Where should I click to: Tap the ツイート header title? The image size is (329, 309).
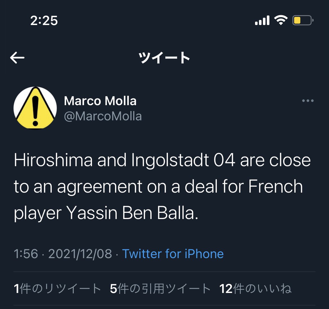tap(164, 58)
